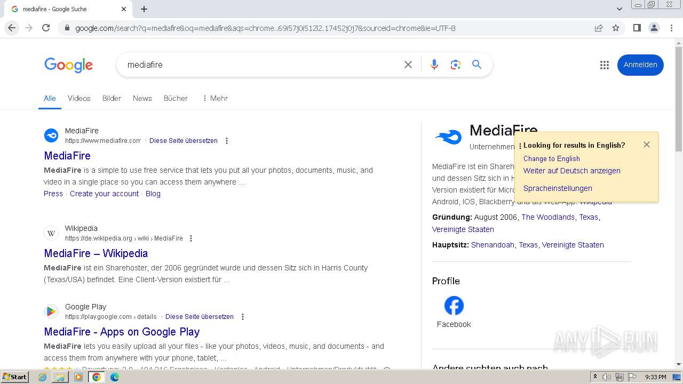Screen dimensions: 683x384
Task: Open Shenandoah headquarters link
Action: coord(493,245)
